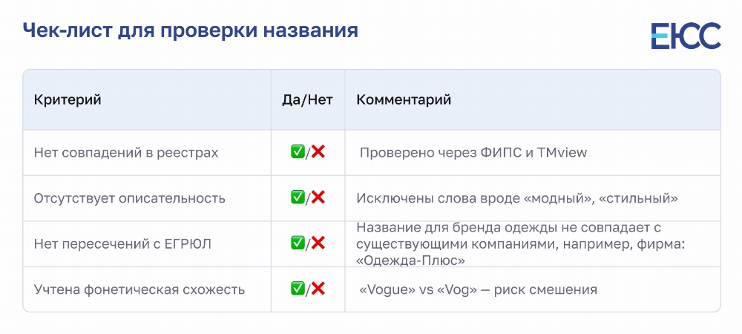The width and height of the screenshot is (742, 334).
Task: Click green checkmark in Отсутствует описательность row
Action: (298, 197)
